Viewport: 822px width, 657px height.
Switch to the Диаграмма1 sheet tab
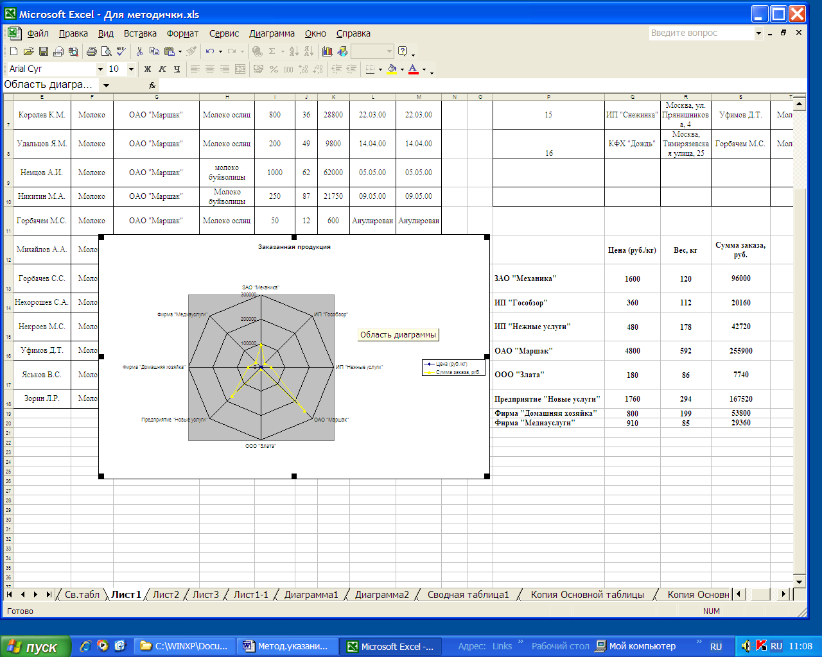click(311, 594)
